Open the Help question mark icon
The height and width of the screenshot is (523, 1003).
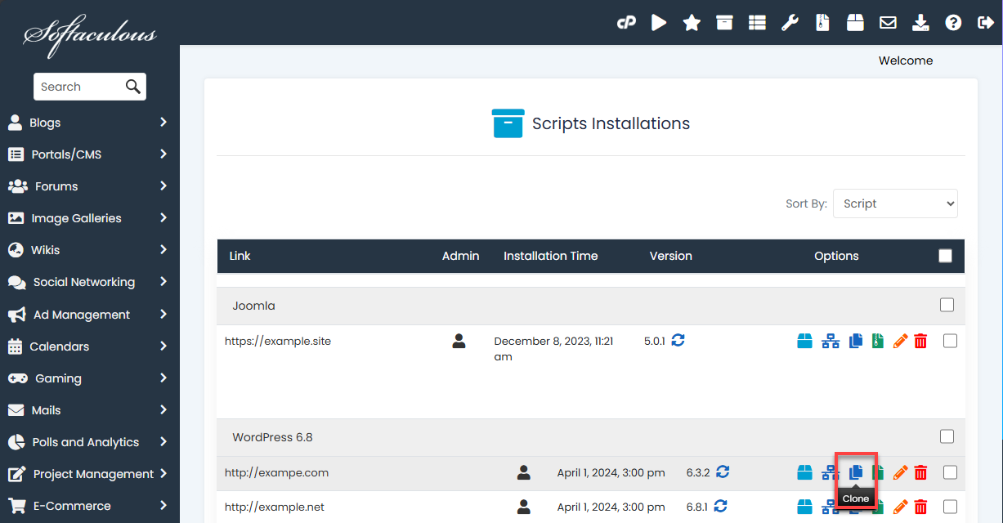click(x=953, y=22)
